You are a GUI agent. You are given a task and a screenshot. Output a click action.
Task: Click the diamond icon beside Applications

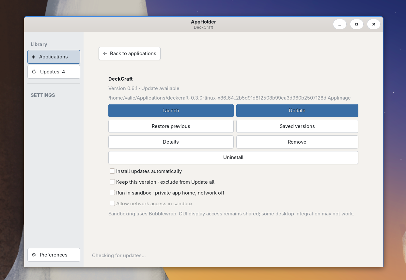click(x=33, y=57)
